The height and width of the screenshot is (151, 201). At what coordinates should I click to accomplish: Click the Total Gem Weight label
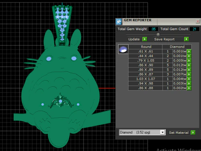pos(132,29)
